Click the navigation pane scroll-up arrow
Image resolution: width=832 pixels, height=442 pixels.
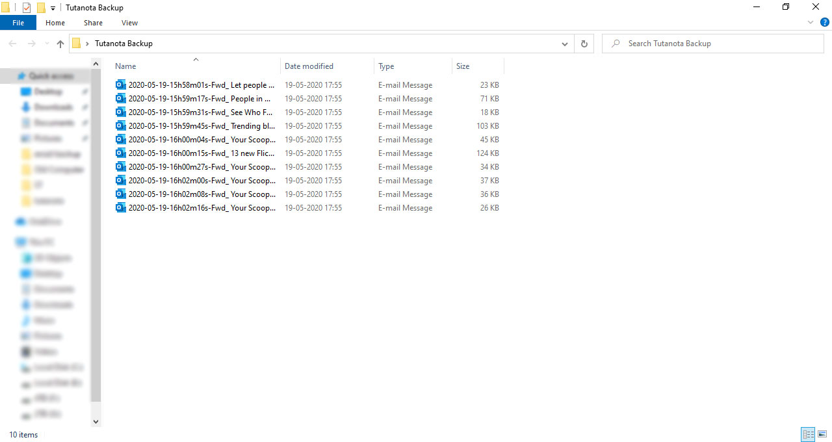(x=96, y=64)
